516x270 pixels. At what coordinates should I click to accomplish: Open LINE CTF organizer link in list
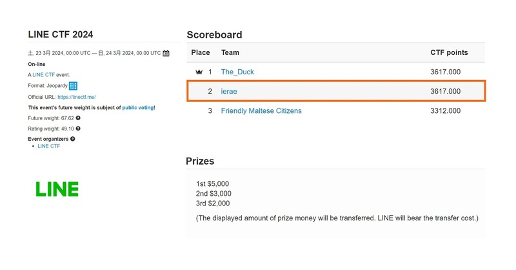49,146
